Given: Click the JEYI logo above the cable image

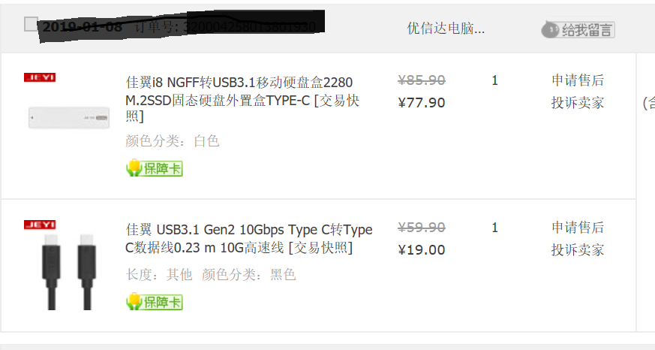Looking at the screenshot, I should click(40, 225).
